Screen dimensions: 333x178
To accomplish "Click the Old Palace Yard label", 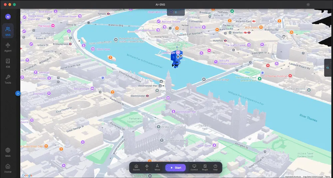I will 204,127.
